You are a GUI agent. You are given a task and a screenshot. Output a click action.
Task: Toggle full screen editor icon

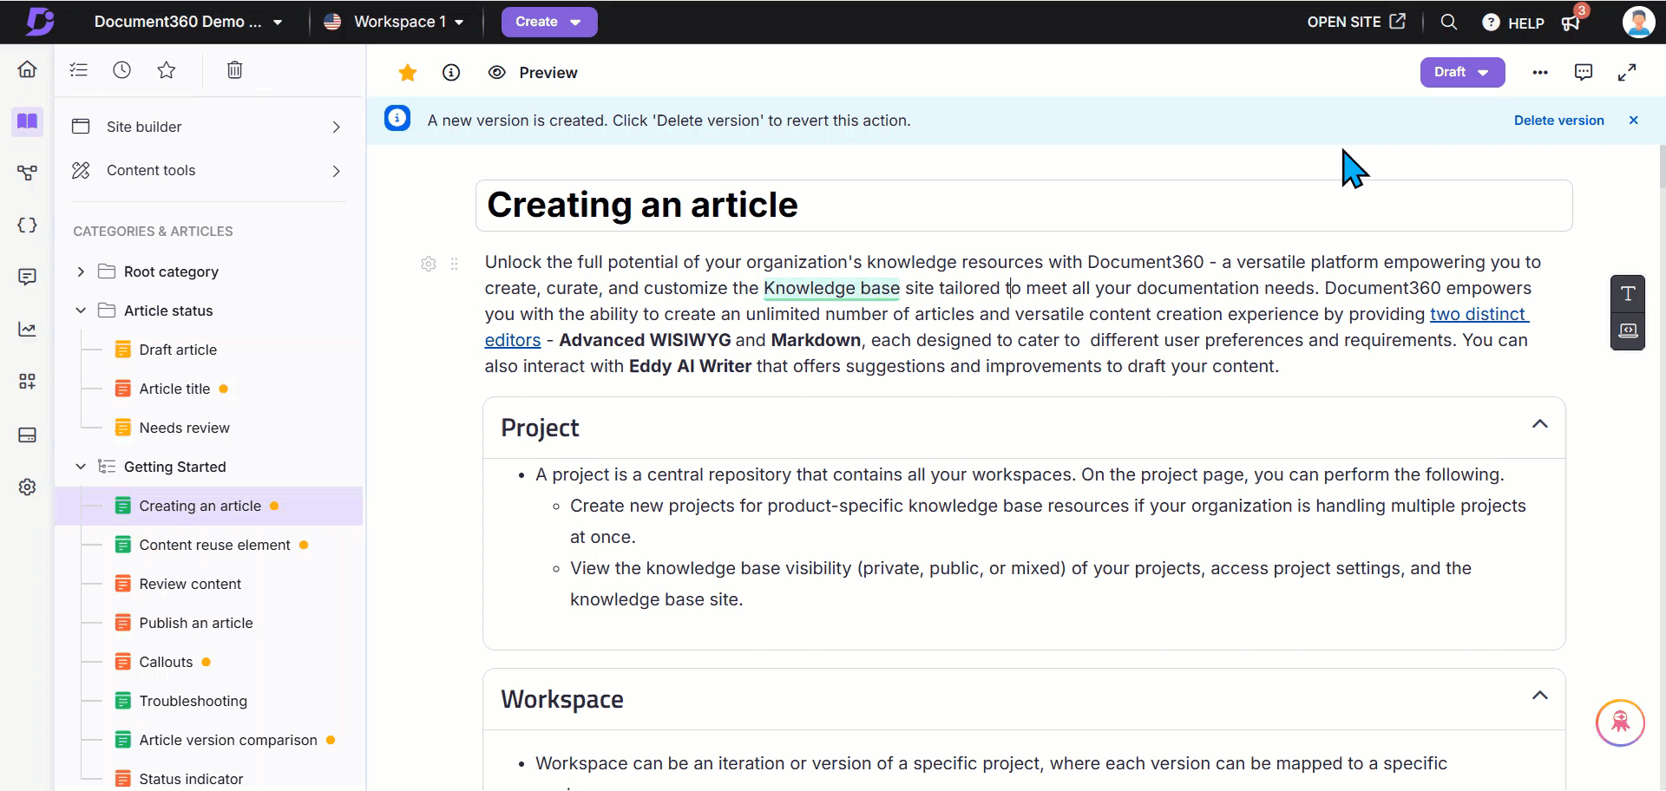pyautogui.click(x=1627, y=73)
